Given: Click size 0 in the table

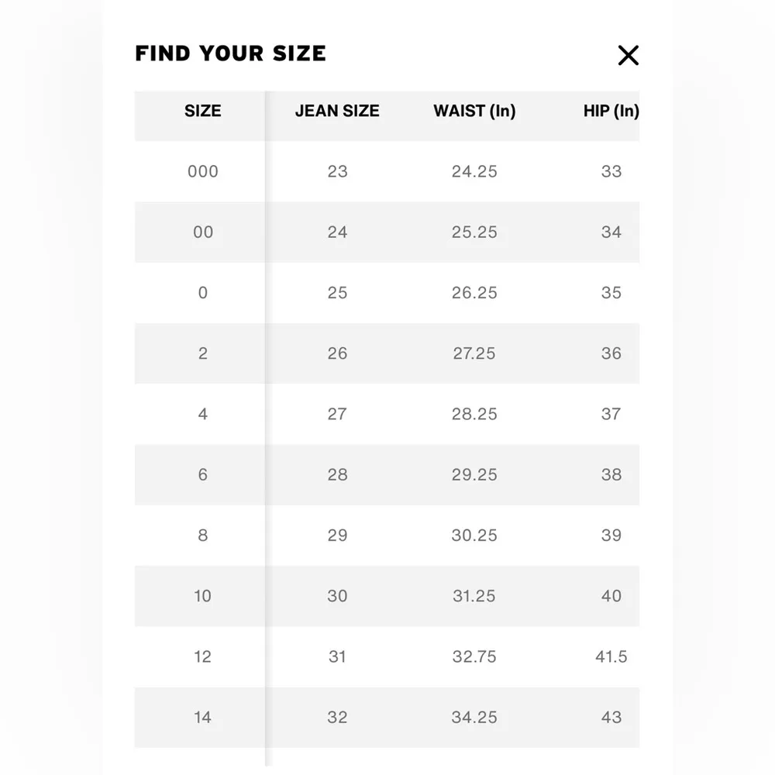Looking at the screenshot, I should pos(202,293).
